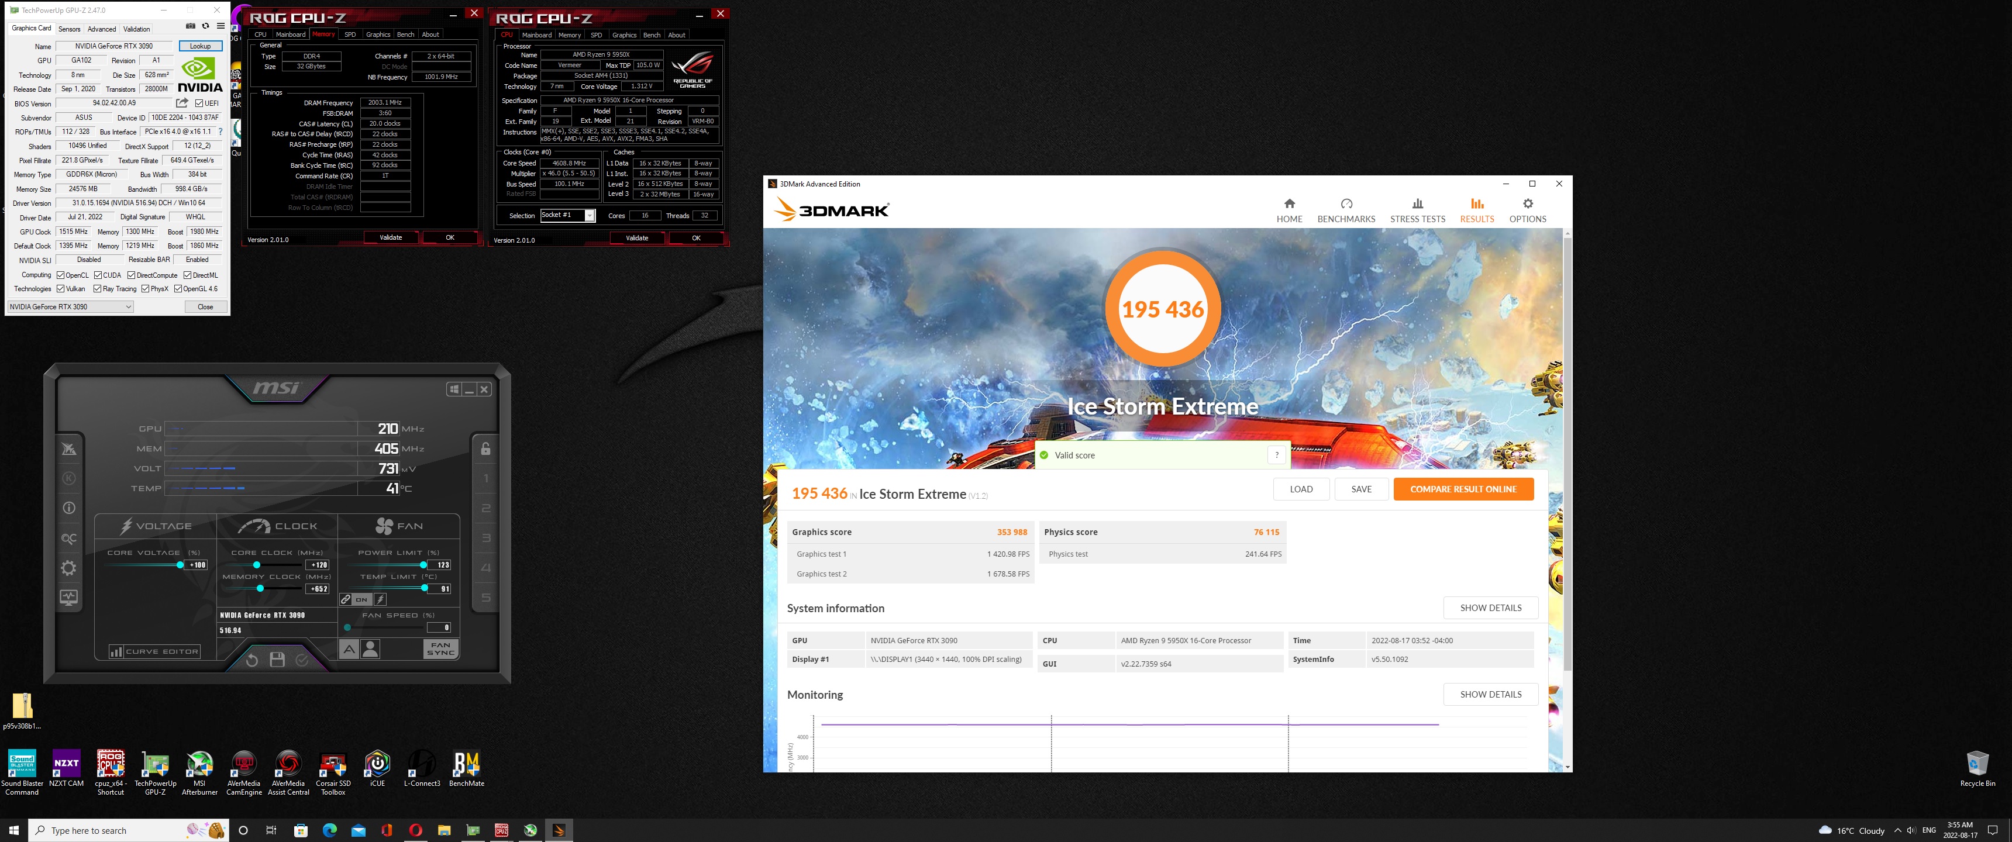Click Compare Result Online in 3DMark
2012x842 pixels.
click(1463, 489)
